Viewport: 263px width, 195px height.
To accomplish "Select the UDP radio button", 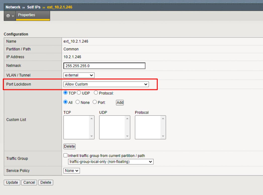I will [79, 93].
